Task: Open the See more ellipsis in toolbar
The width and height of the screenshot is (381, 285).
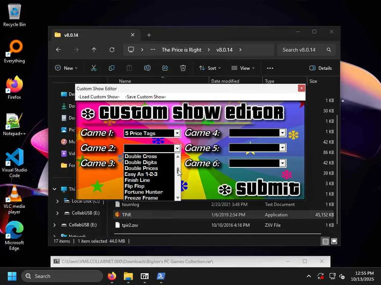Action: [x=270, y=68]
